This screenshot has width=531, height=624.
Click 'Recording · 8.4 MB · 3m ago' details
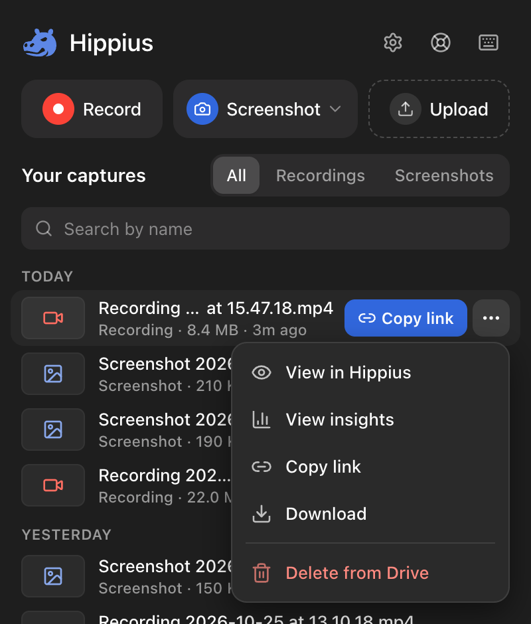point(202,330)
